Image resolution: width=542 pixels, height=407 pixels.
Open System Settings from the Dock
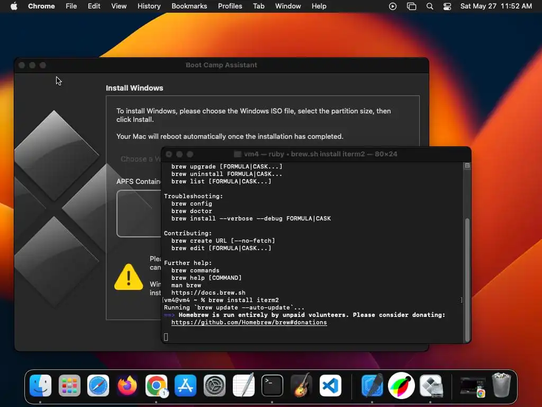(x=214, y=385)
